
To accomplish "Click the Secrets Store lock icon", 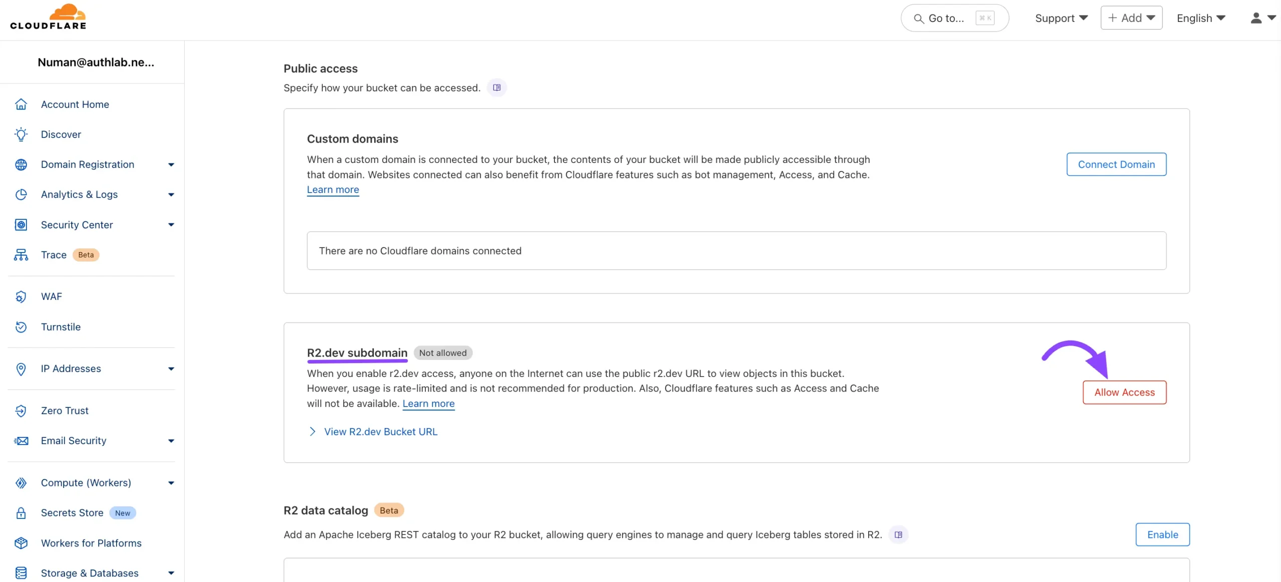I will [21, 512].
